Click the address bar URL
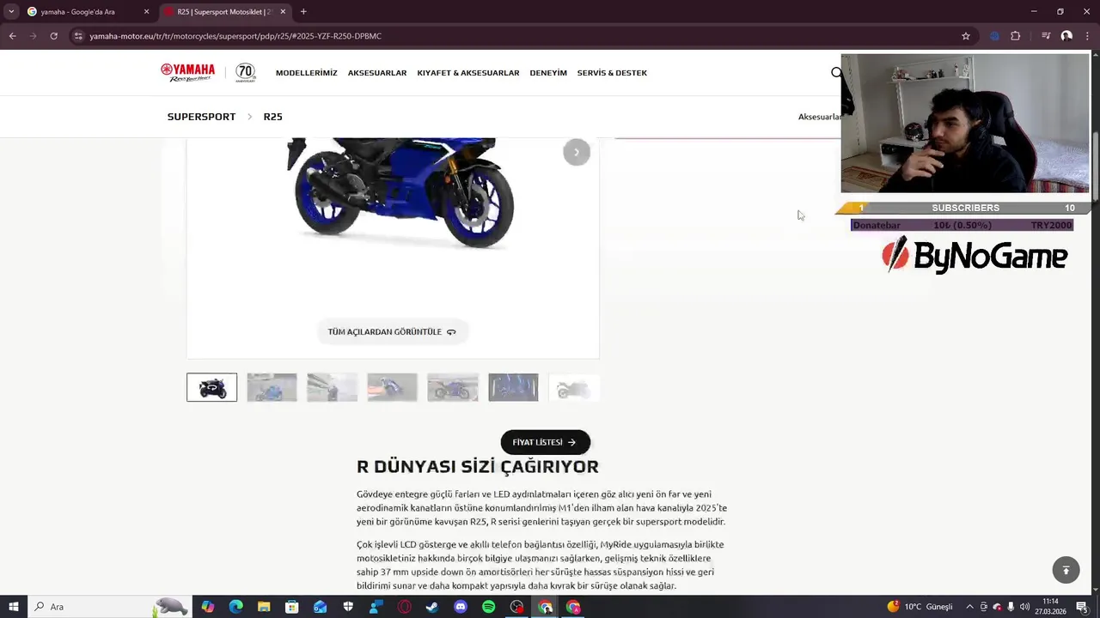The image size is (1100, 618). tap(235, 36)
